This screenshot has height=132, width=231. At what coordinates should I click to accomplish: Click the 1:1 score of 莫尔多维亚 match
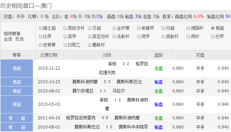click(103, 91)
